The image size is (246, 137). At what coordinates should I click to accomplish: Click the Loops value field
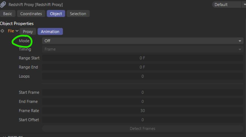point(143,76)
